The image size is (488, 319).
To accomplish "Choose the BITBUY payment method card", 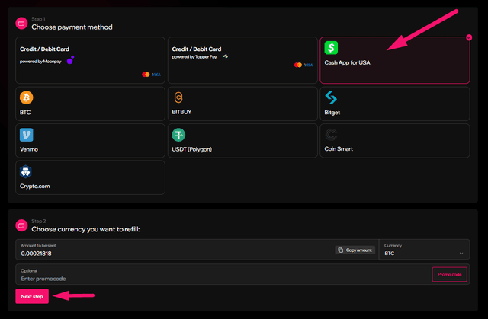I will pos(242,104).
